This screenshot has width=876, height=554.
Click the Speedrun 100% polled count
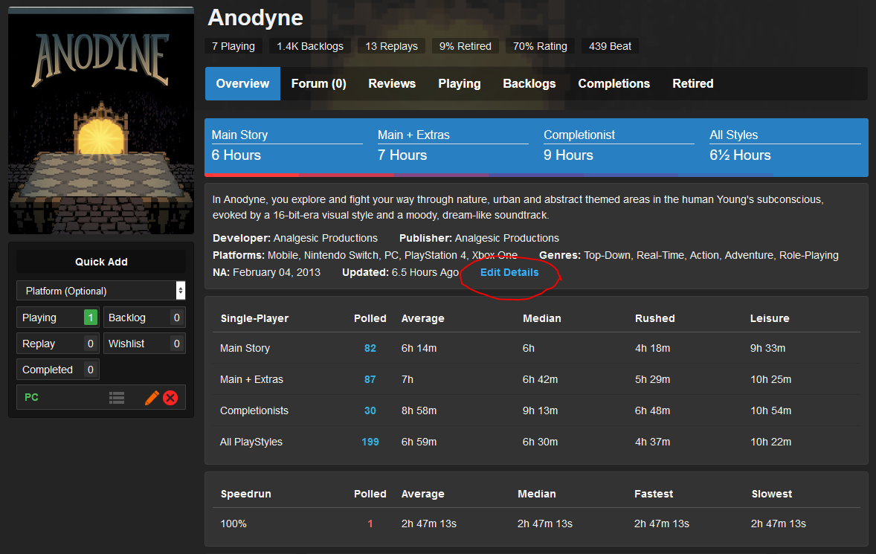point(370,524)
